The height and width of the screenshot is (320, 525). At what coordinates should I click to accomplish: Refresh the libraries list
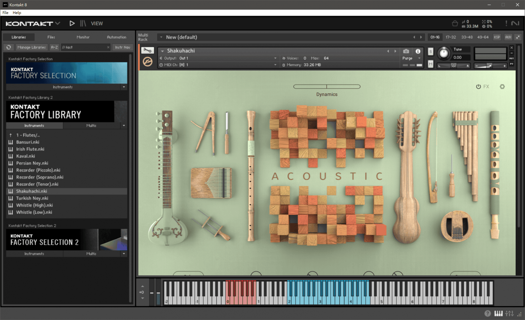[x=9, y=47]
